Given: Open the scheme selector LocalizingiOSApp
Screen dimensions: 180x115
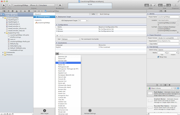Looking at the screenshot, I should 21,5.
